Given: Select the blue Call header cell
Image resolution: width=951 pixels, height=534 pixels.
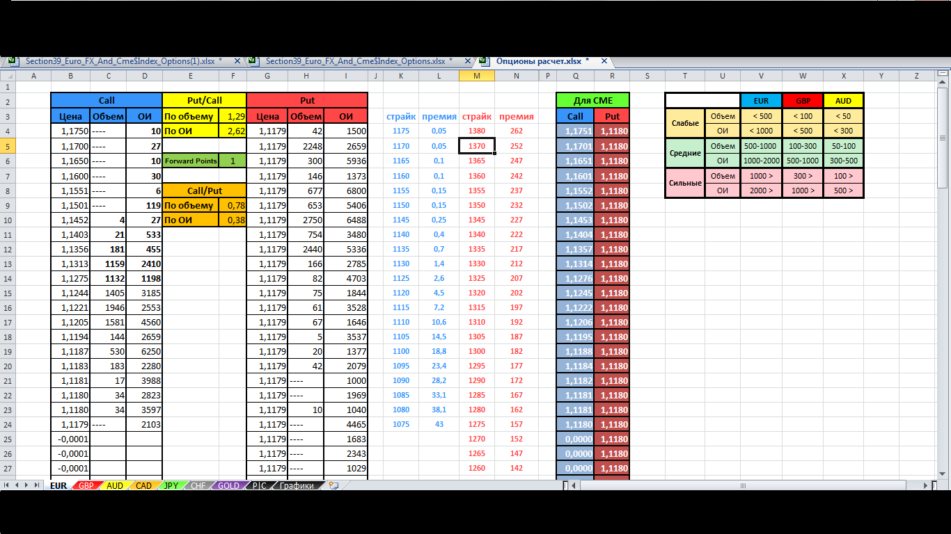Looking at the screenshot, I should click(x=107, y=100).
